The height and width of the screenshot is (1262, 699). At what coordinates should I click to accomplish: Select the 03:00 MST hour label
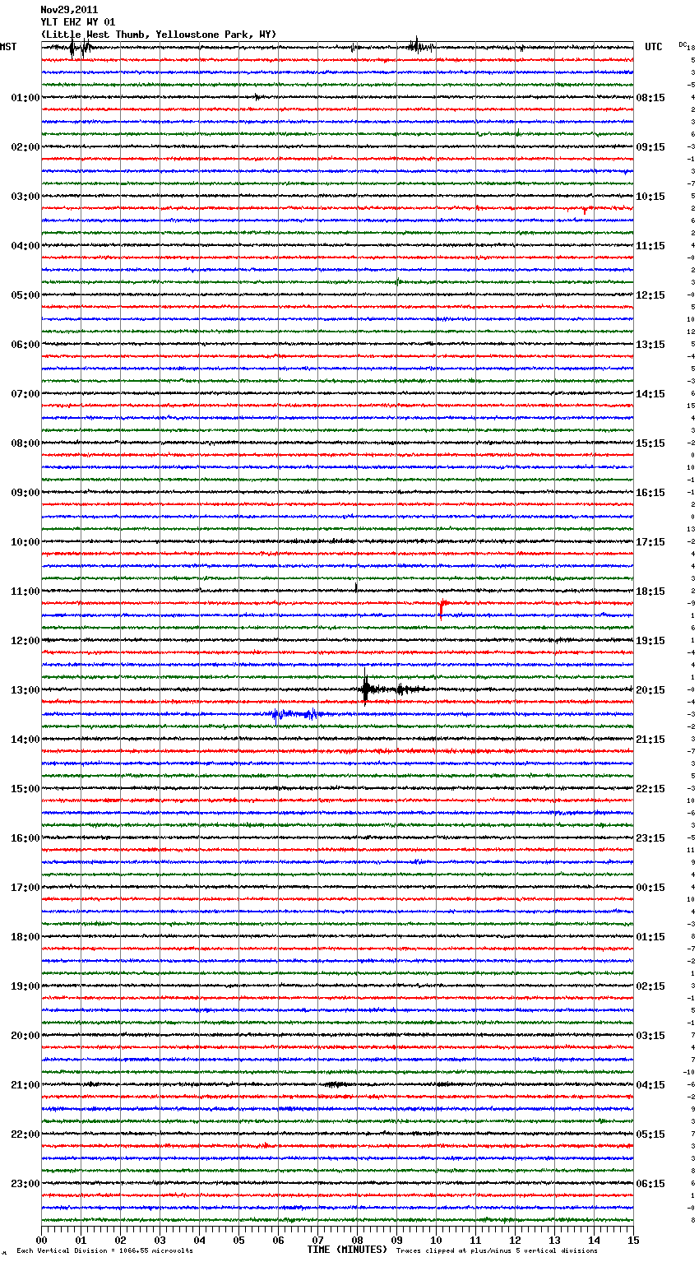25,197
